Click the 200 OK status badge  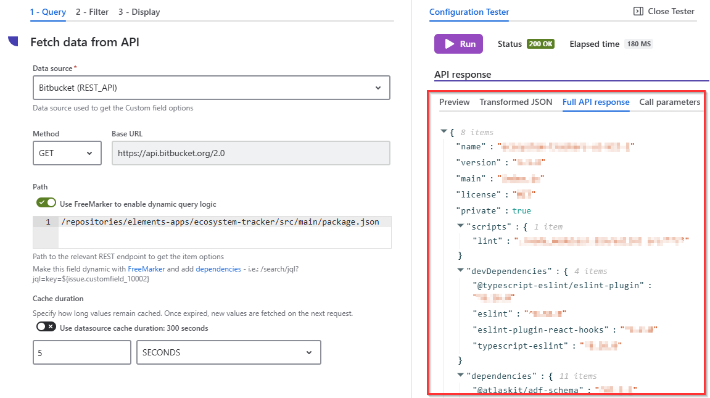pyautogui.click(x=540, y=44)
